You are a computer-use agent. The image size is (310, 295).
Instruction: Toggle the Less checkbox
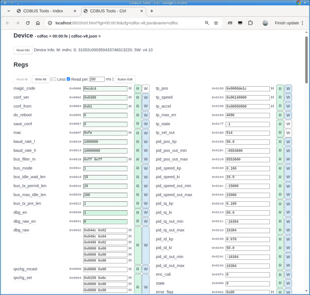point(54,79)
